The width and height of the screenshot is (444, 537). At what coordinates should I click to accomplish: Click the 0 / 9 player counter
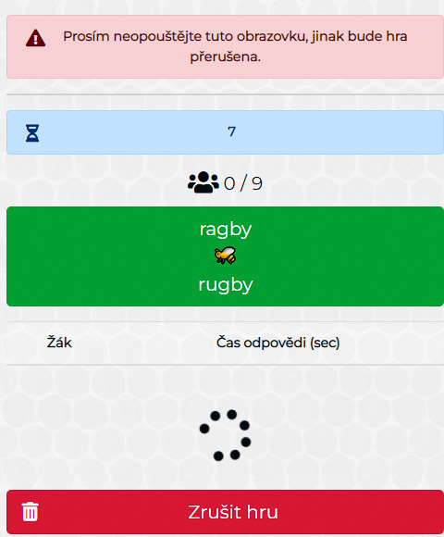click(x=243, y=183)
